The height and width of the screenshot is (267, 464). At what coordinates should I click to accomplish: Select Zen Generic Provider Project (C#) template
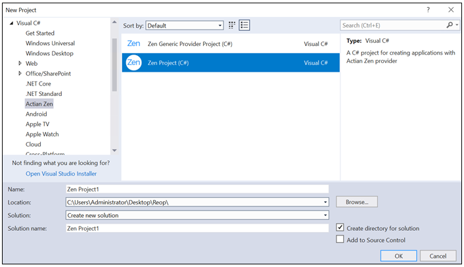click(231, 44)
